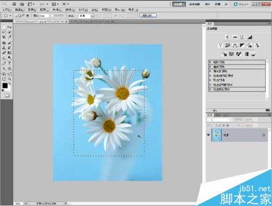Add a Gradient Map adjustment
272x206 pixels.
[246, 54]
